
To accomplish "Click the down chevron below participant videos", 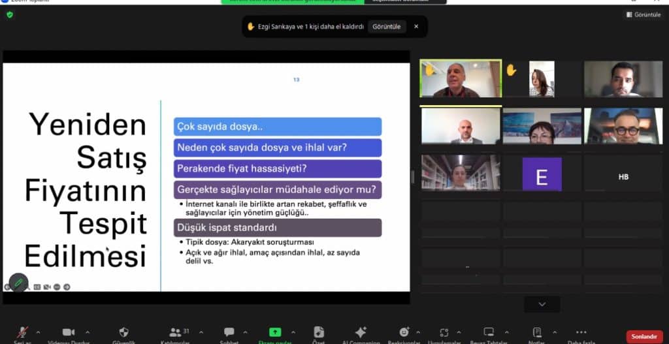I will (x=542, y=304).
